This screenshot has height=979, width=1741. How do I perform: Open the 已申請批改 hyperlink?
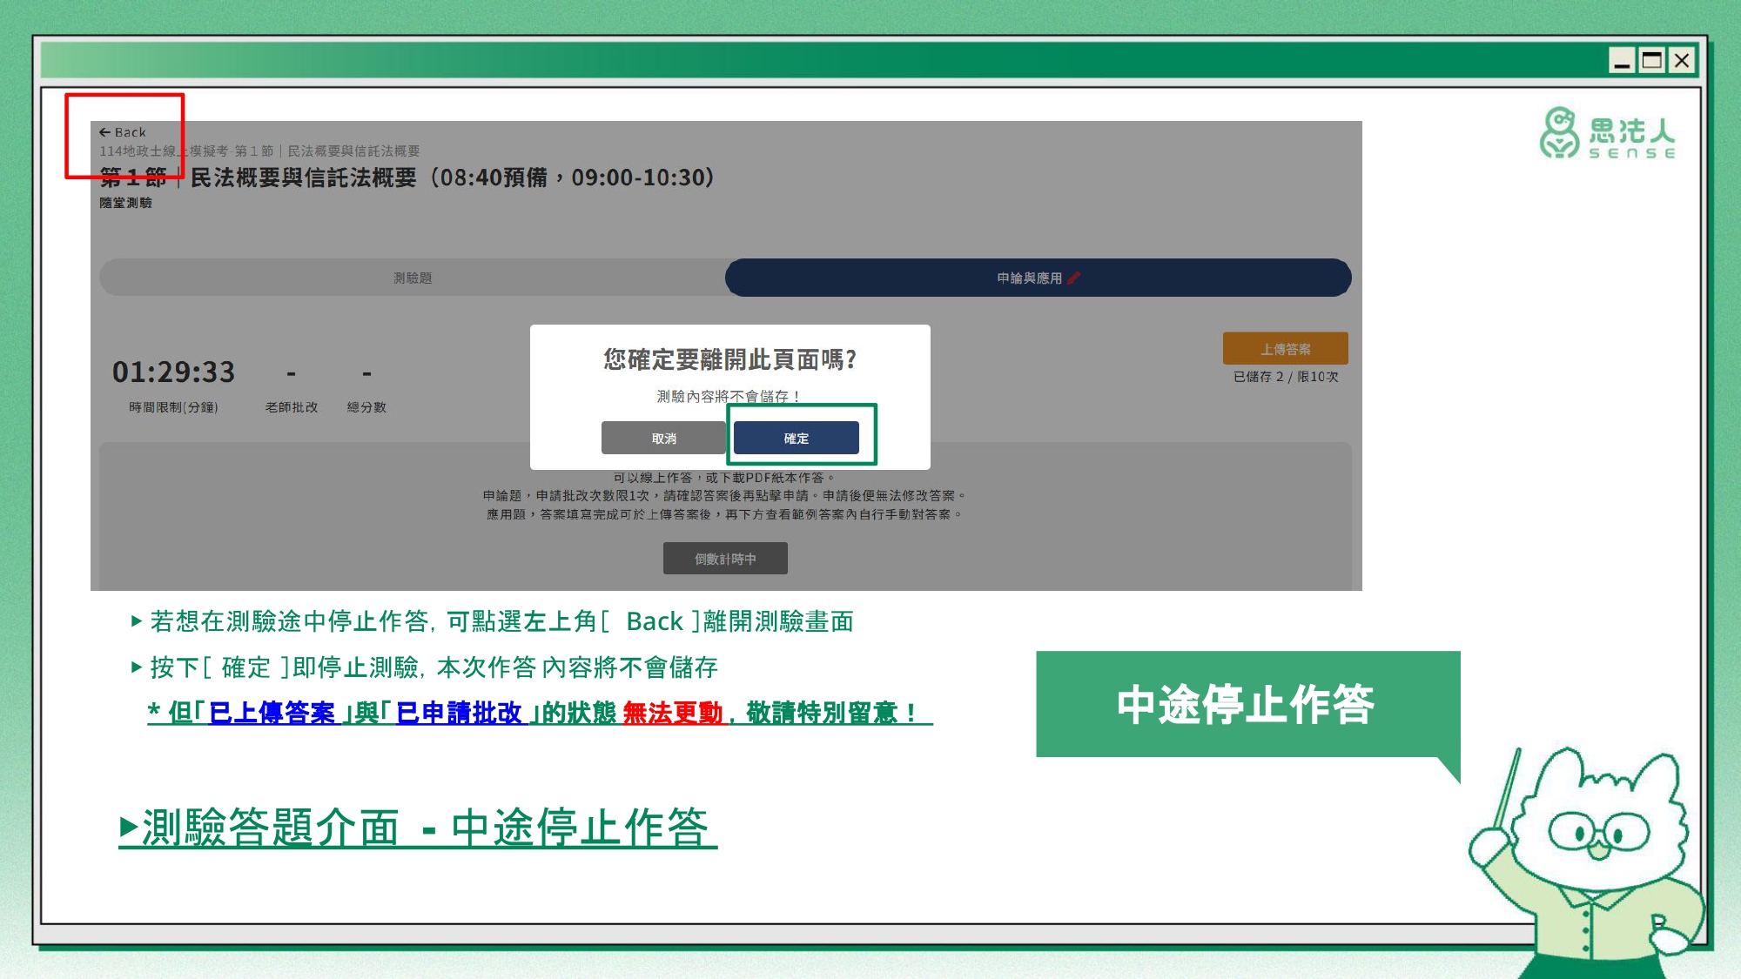pos(459,713)
